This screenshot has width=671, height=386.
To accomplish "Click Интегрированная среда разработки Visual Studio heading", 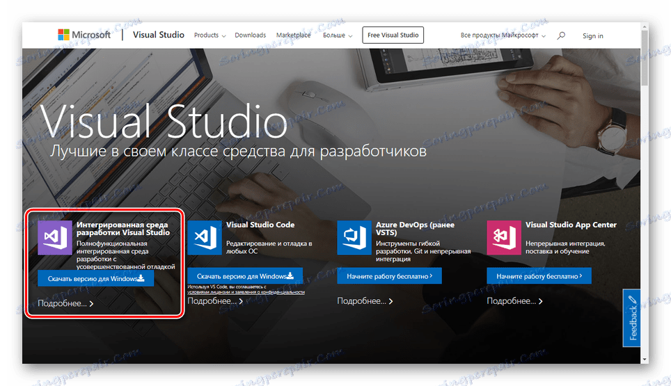I will coord(123,228).
